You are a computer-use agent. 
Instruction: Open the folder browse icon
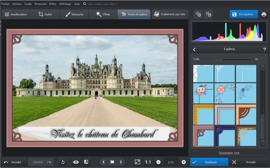(x=112, y=162)
